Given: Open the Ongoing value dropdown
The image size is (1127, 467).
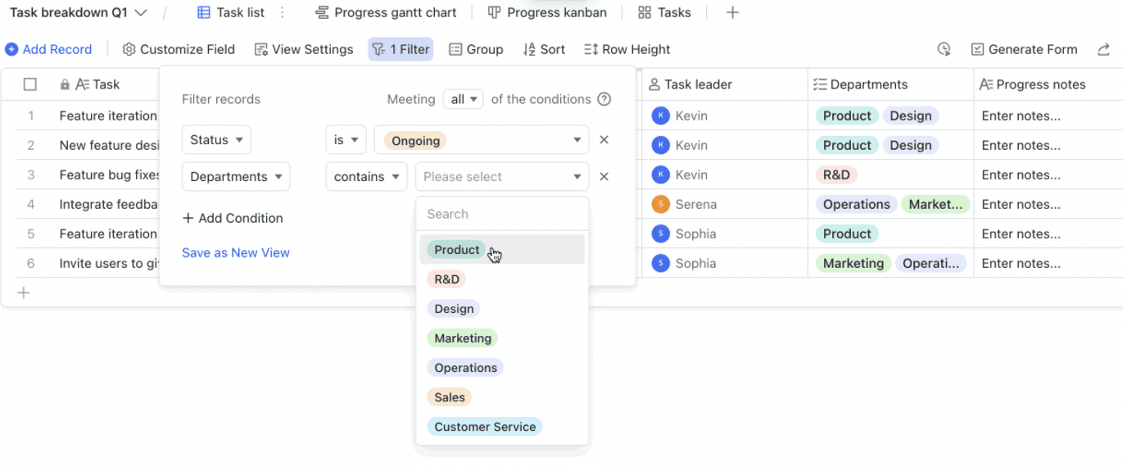Looking at the screenshot, I should 482,140.
